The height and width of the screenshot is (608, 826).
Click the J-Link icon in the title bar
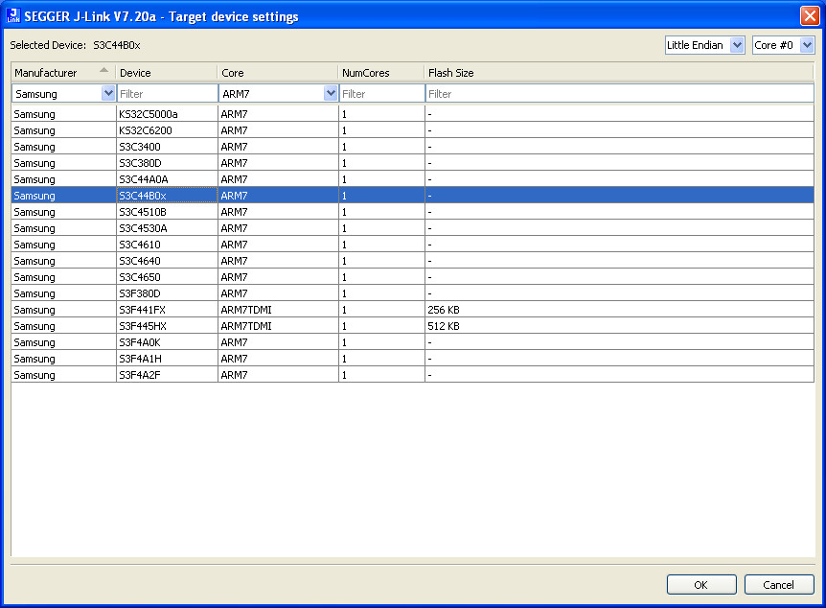13,15
